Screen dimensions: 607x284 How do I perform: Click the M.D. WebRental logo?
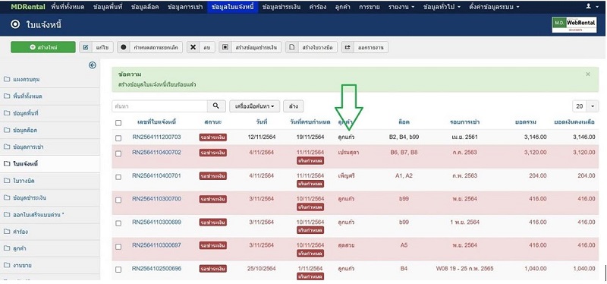pos(574,25)
